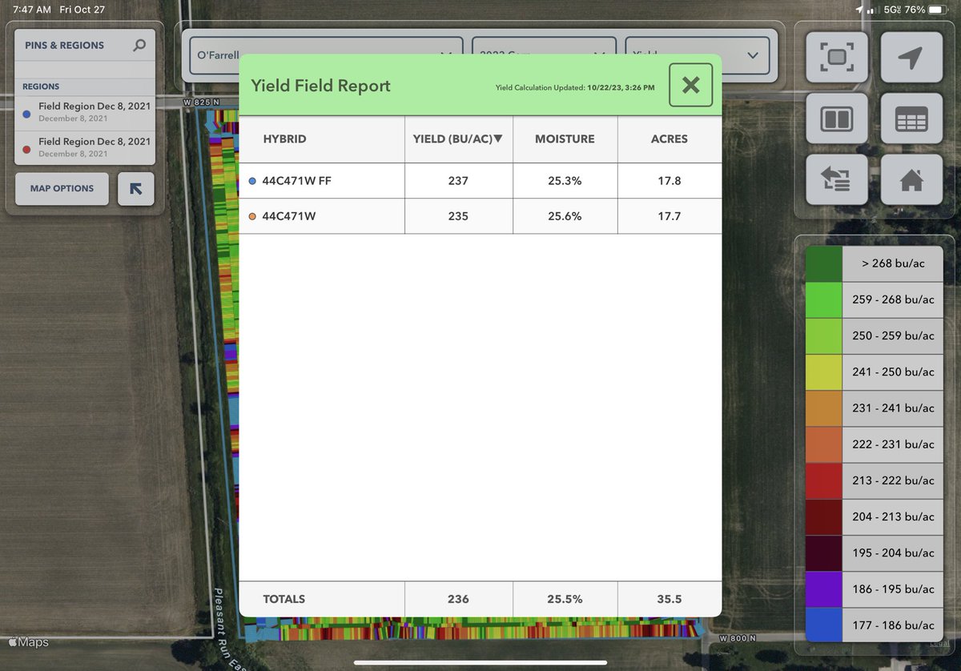The width and height of the screenshot is (961, 671).
Task: Tap the battery indicator in status bar
Action: tap(938, 10)
